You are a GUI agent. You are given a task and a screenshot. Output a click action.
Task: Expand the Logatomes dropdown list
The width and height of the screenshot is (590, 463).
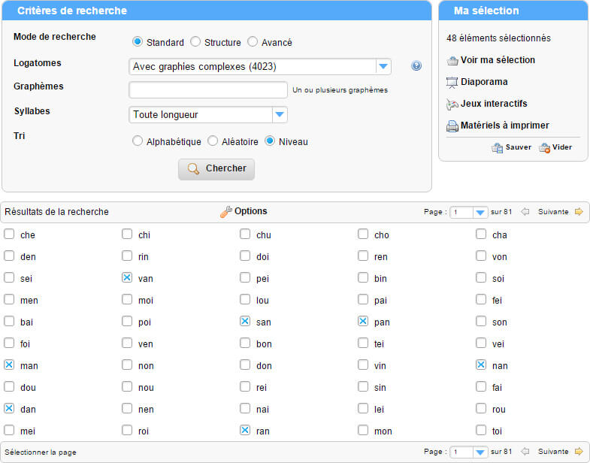383,67
